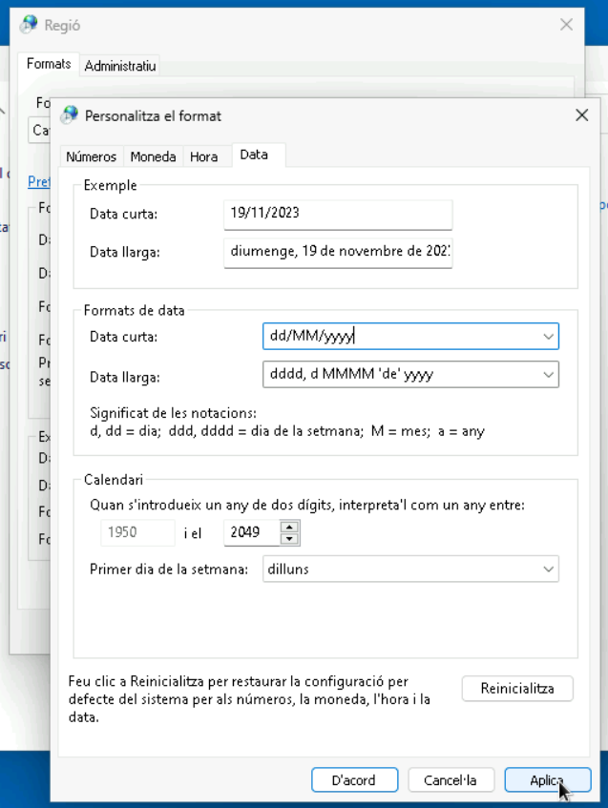The image size is (608, 808).
Task: Click the globe icon in Personalitza el format title
Action: tap(69, 115)
